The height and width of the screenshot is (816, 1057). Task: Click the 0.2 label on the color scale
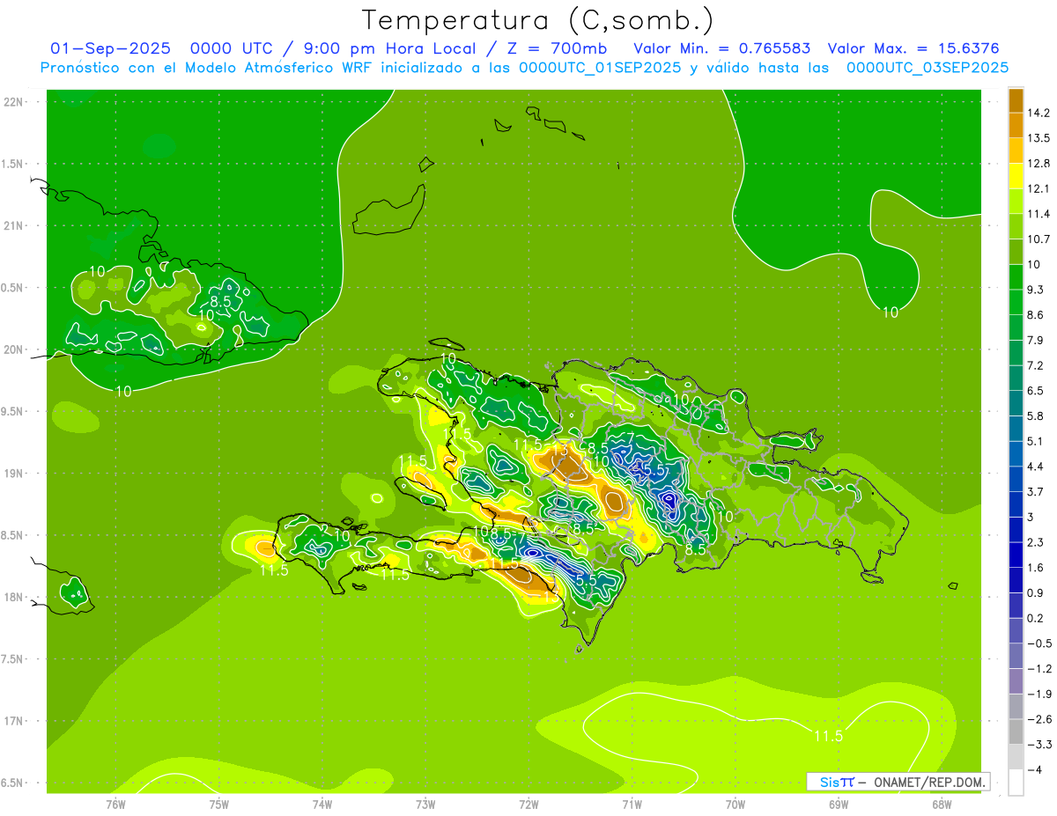tap(1035, 617)
